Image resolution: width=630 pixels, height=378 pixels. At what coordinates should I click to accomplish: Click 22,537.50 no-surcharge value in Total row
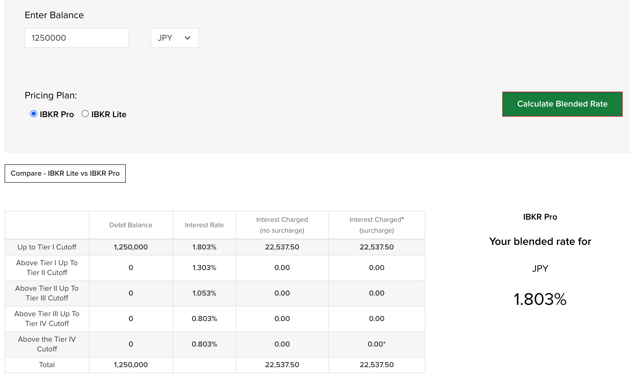pyautogui.click(x=282, y=365)
